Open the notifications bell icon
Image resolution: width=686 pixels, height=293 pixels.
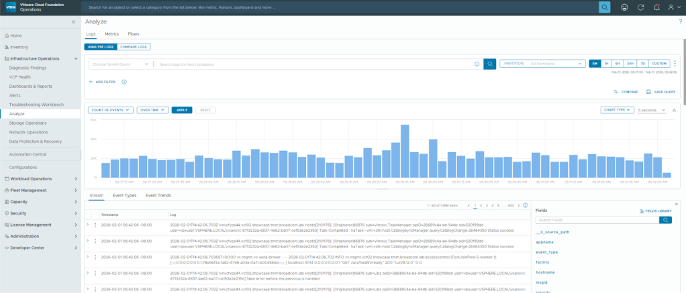pos(656,7)
